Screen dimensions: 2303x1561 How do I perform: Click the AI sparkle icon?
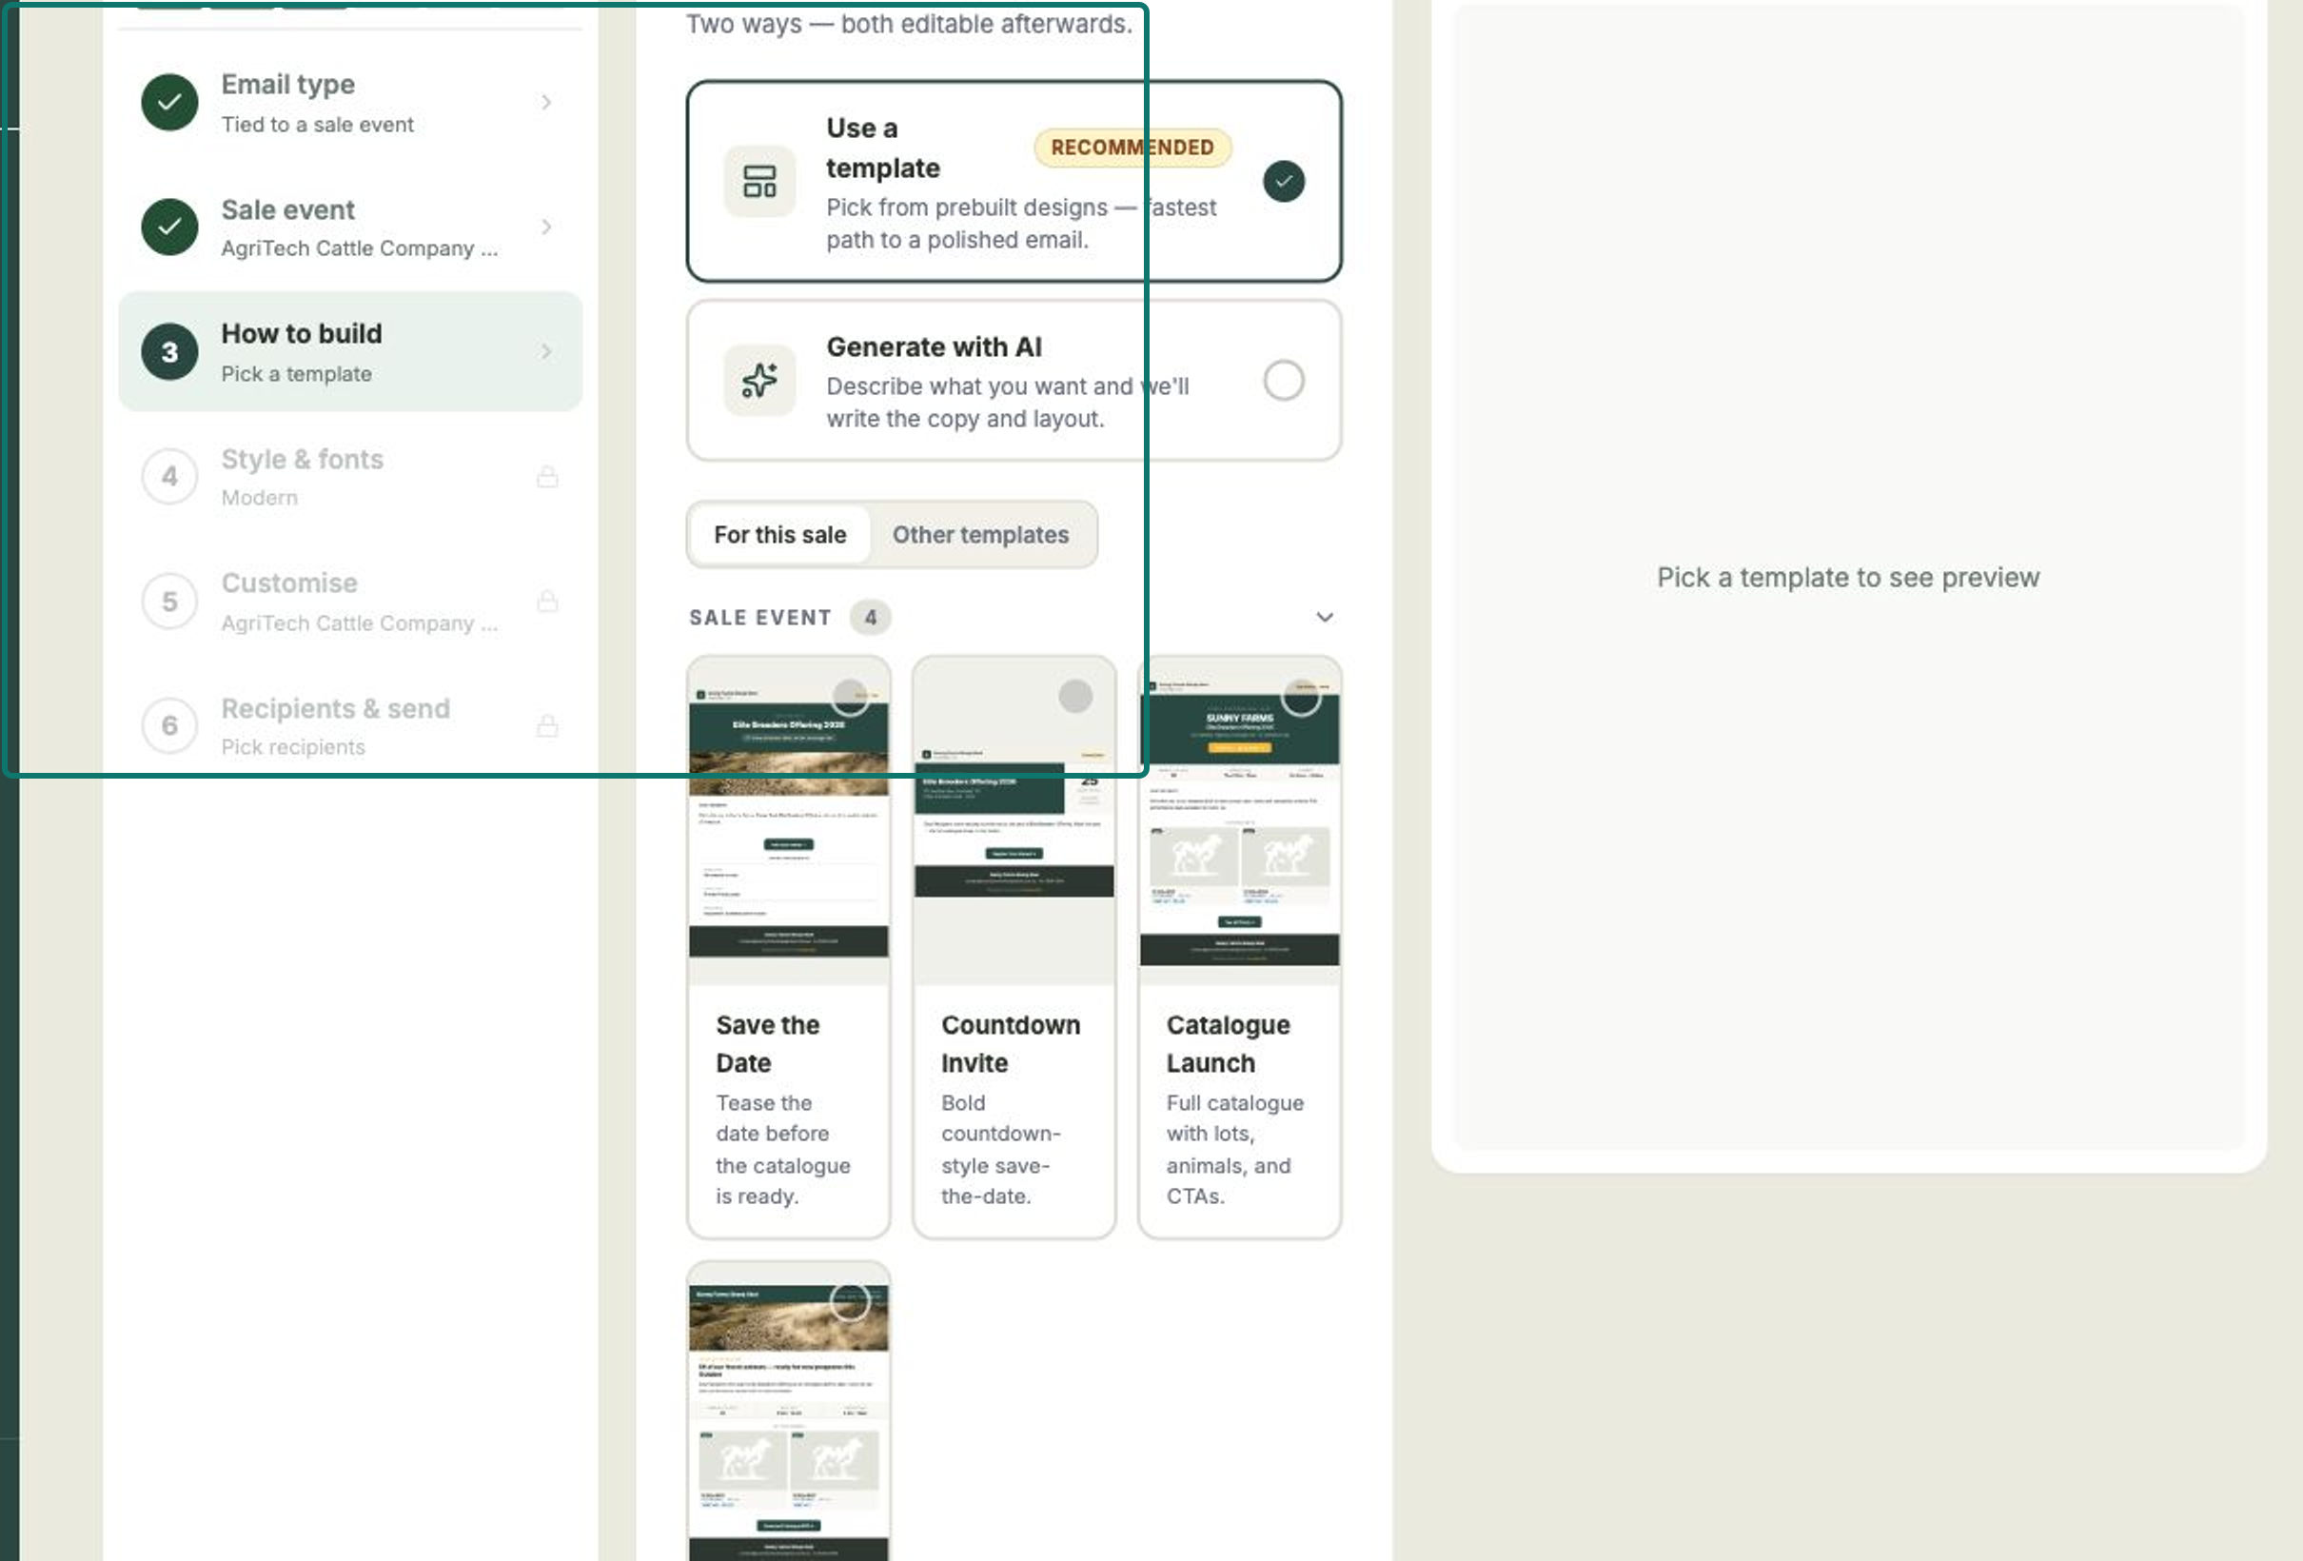click(759, 381)
